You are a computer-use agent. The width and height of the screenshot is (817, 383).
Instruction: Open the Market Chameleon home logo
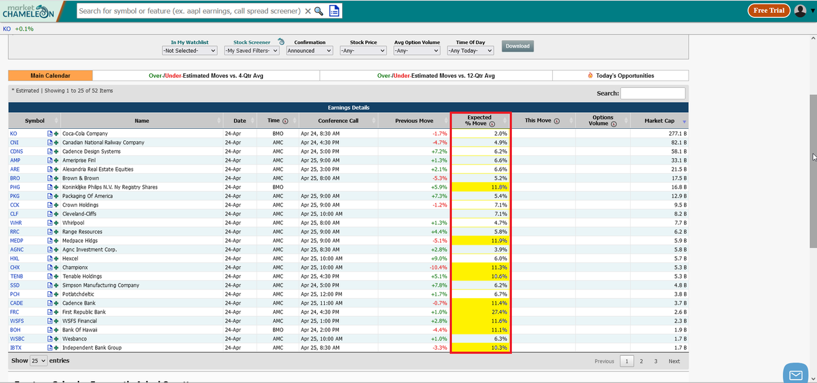[32, 10]
